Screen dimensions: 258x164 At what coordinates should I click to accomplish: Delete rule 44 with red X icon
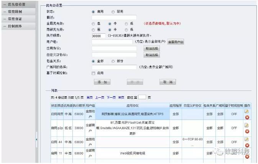[247, 145]
